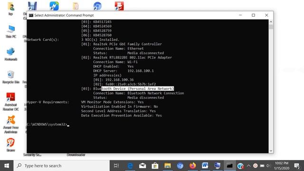Click the 'Hyper-V Requirements:' label
The width and height of the screenshot is (304, 171).
click(48, 102)
